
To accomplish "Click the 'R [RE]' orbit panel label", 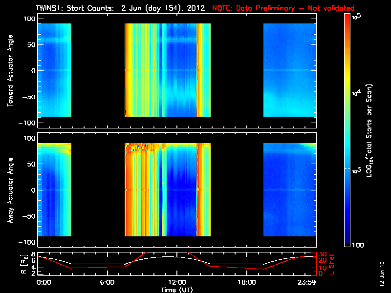I will click(23, 264).
